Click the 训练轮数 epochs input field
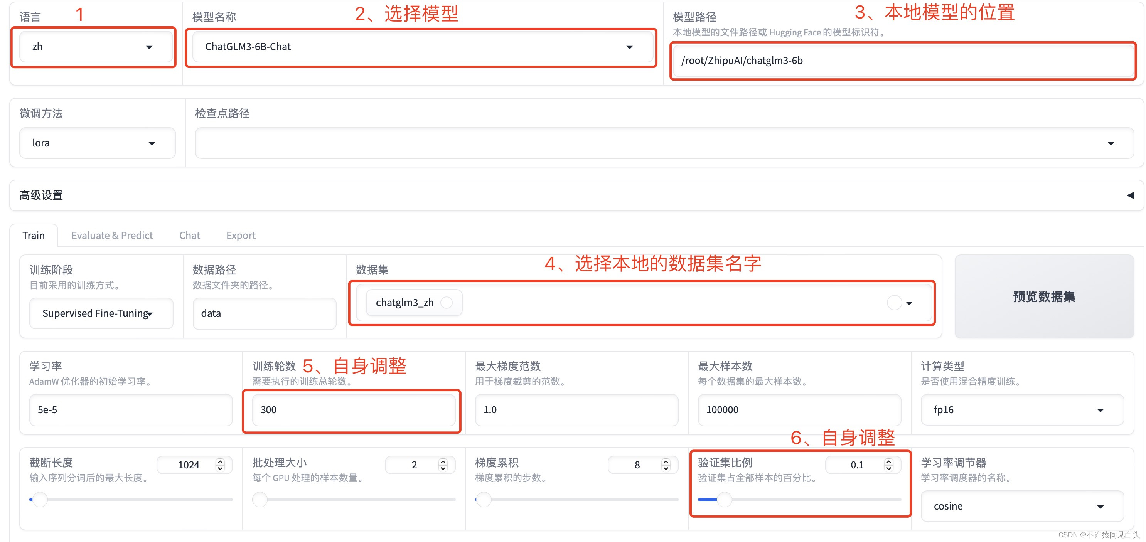Image resolution: width=1146 pixels, height=542 pixels. (x=353, y=410)
